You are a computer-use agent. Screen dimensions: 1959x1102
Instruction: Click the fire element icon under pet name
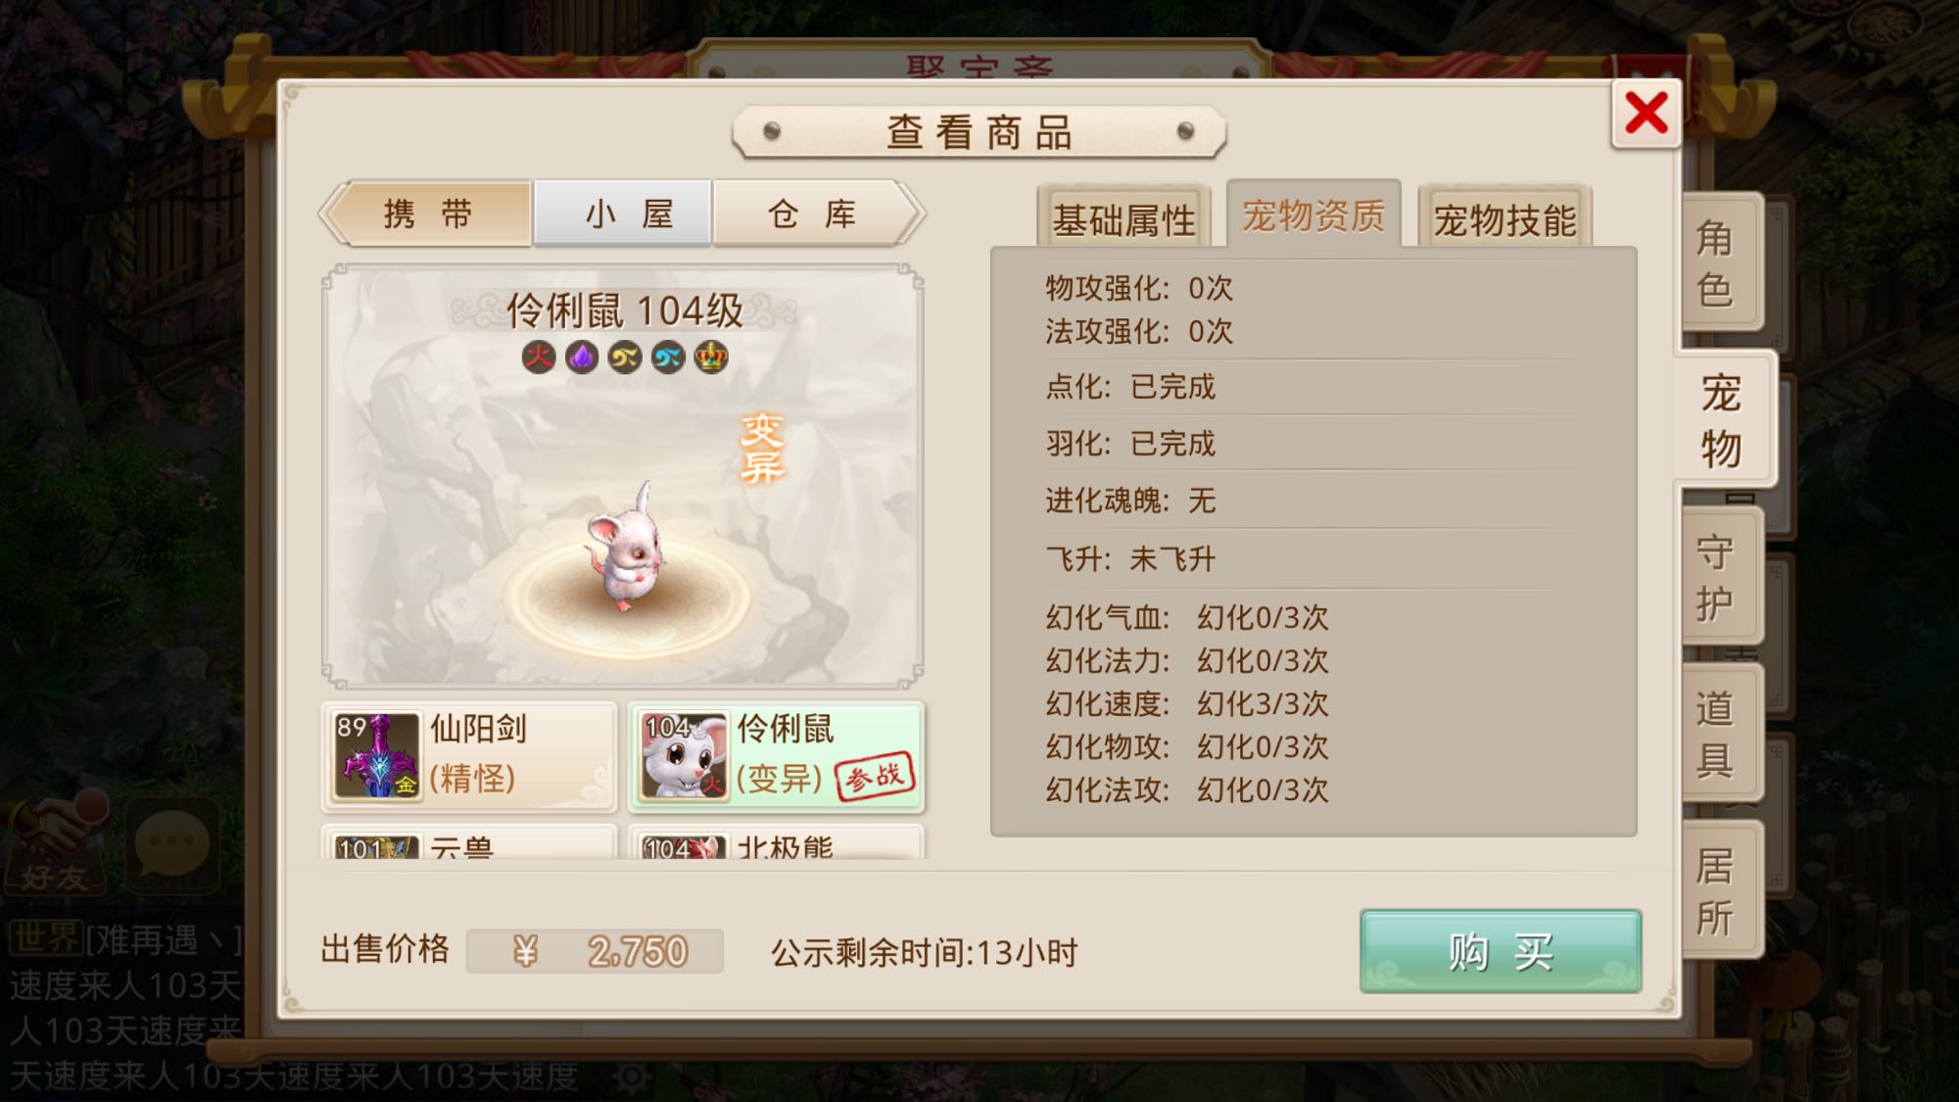coord(538,357)
